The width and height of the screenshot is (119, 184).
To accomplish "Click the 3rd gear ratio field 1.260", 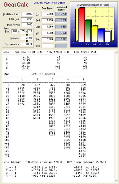I will tap(47, 27).
